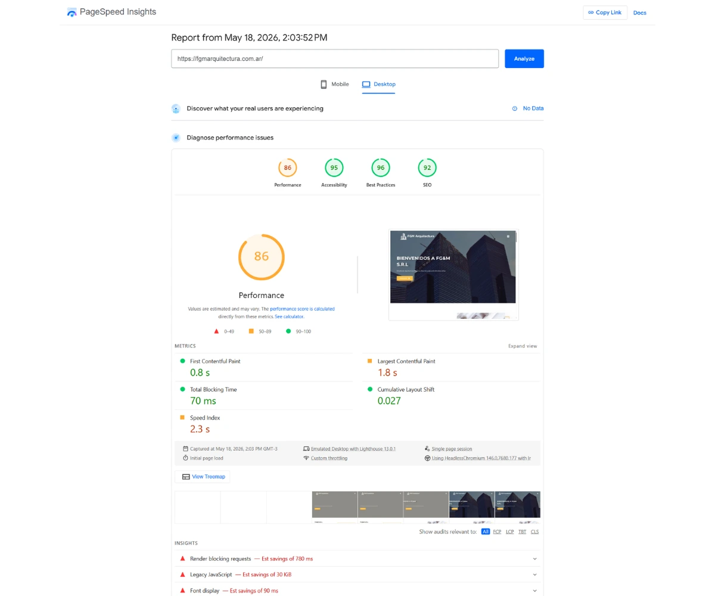This screenshot has height=596, width=715.
Task: Click the 92 SEO gauge
Action: 427,167
